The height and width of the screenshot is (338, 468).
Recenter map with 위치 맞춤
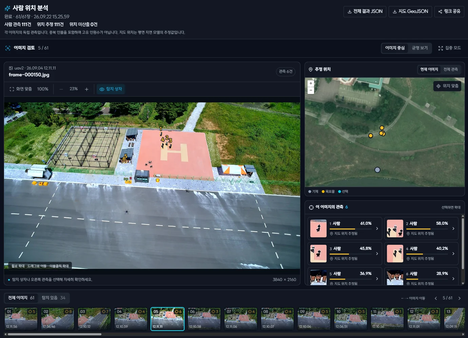pos(447,86)
